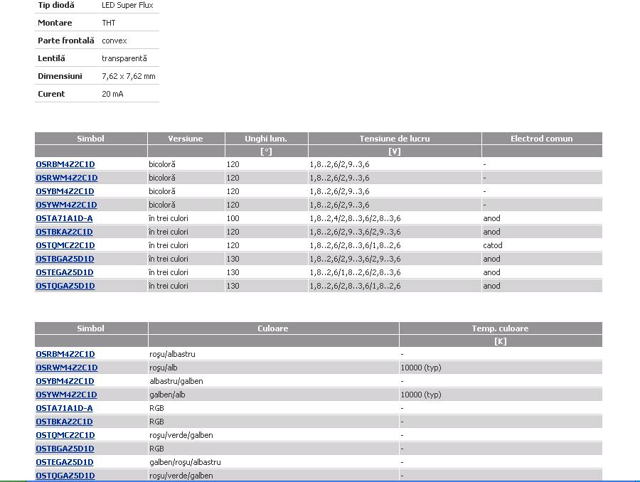
Task: Follow OSRBM4Z2C1D link in the Culoare table
Action: [x=65, y=354]
